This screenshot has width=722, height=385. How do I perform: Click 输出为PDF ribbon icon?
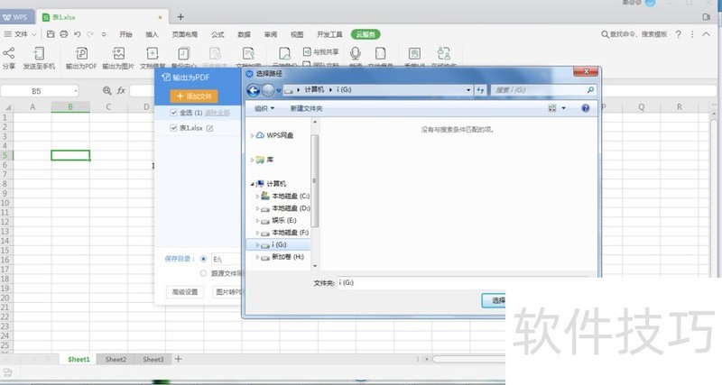81,53
